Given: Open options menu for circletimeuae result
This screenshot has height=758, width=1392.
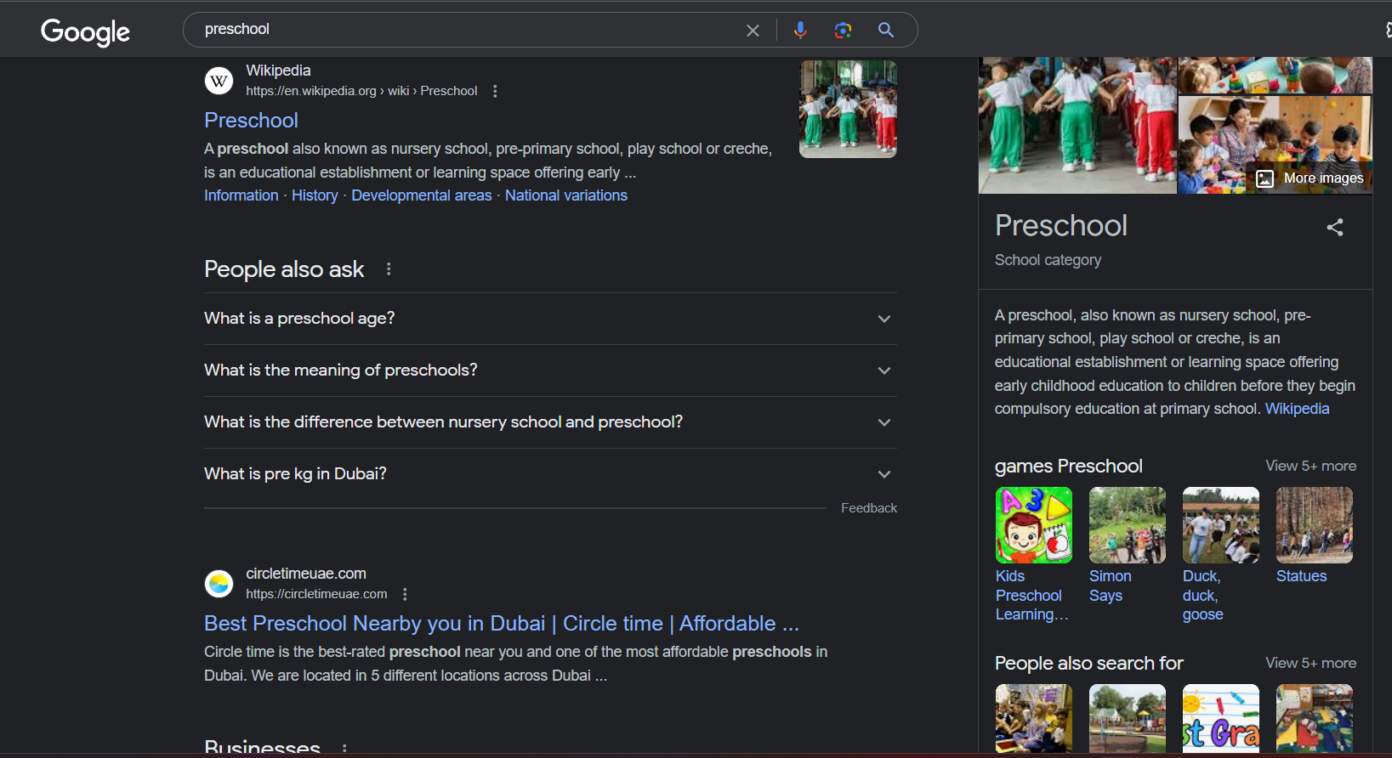Looking at the screenshot, I should 405,594.
